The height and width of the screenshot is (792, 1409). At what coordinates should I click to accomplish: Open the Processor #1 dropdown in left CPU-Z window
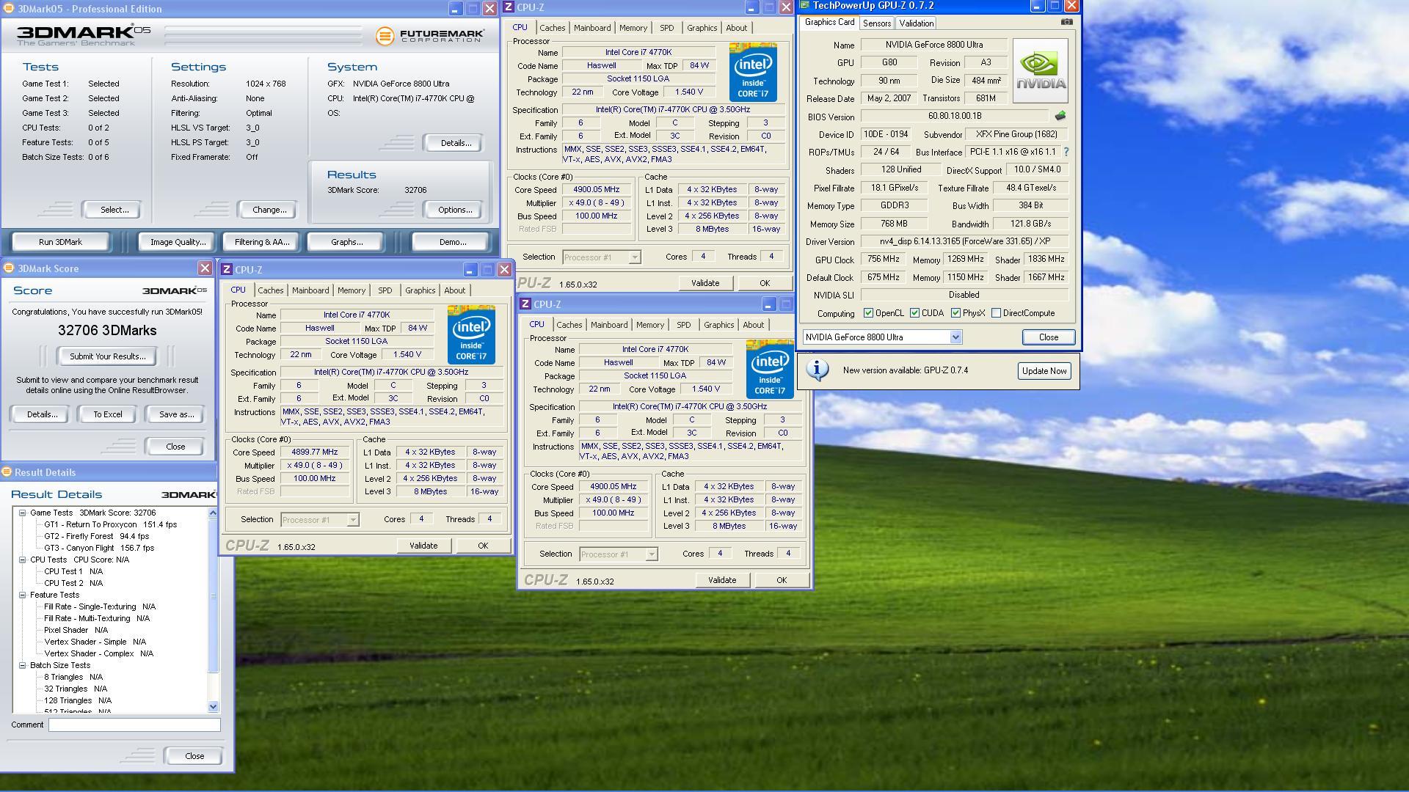352,520
